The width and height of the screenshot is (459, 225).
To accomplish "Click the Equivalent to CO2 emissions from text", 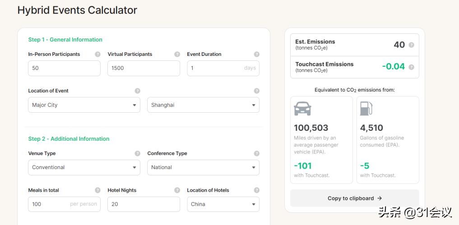I will (354, 90).
